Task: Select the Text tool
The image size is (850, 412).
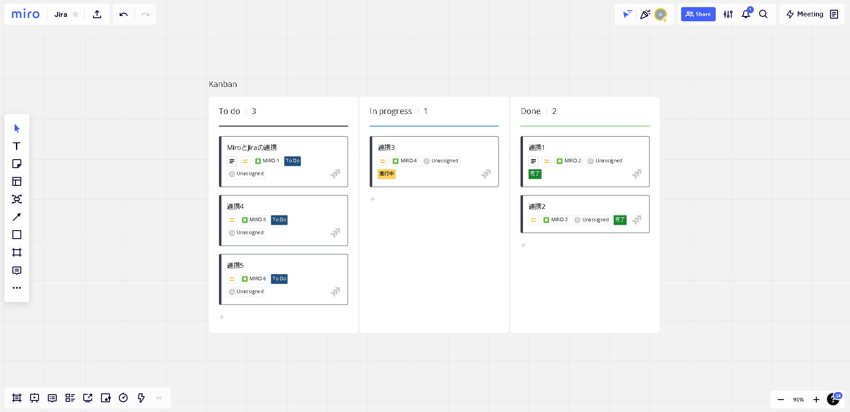Action: pyautogui.click(x=17, y=146)
